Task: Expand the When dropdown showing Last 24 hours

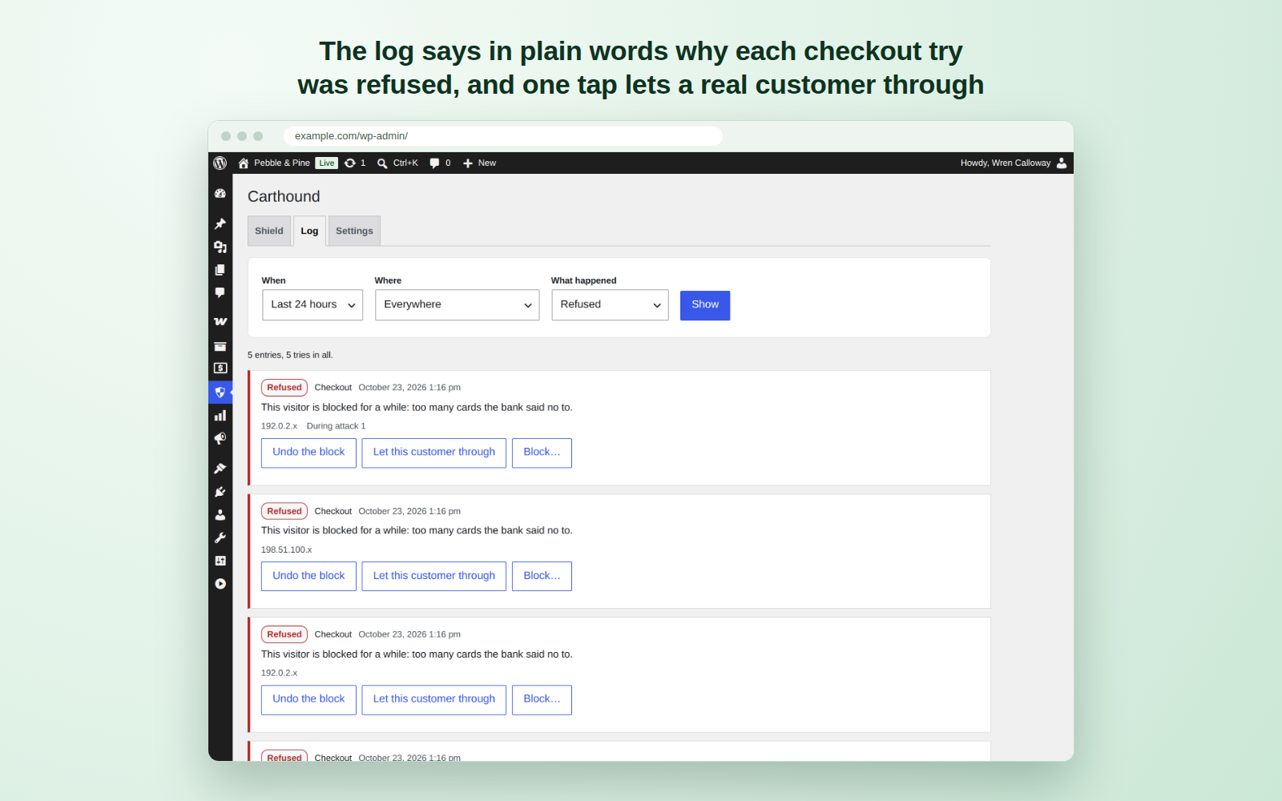Action: click(x=312, y=305)
